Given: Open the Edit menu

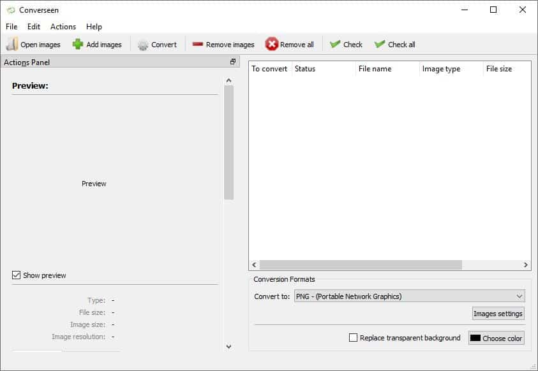Looking at the screenshot, I should (x=33, y=26).
